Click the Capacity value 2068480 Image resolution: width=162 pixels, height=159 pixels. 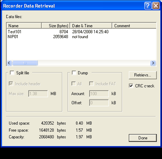(46, 137)
